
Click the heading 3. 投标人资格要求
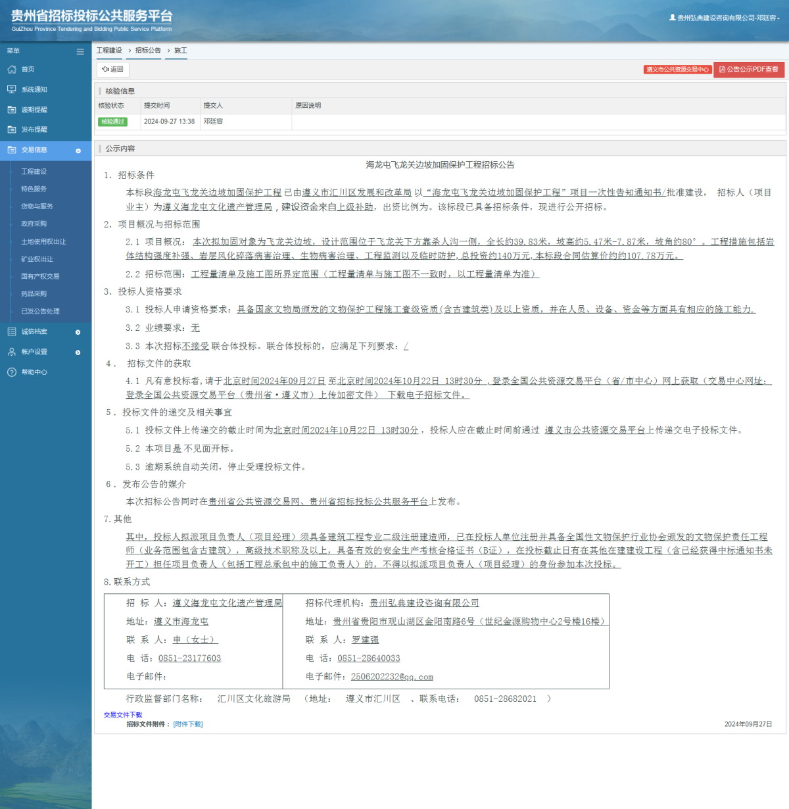point(143,291)
